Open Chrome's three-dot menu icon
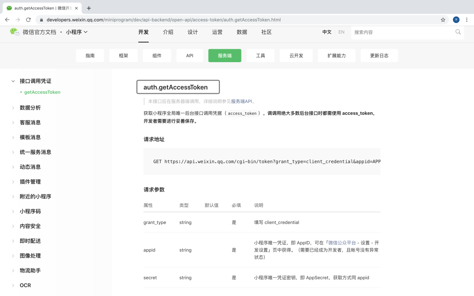474x296 pixels. click(467, 20)
